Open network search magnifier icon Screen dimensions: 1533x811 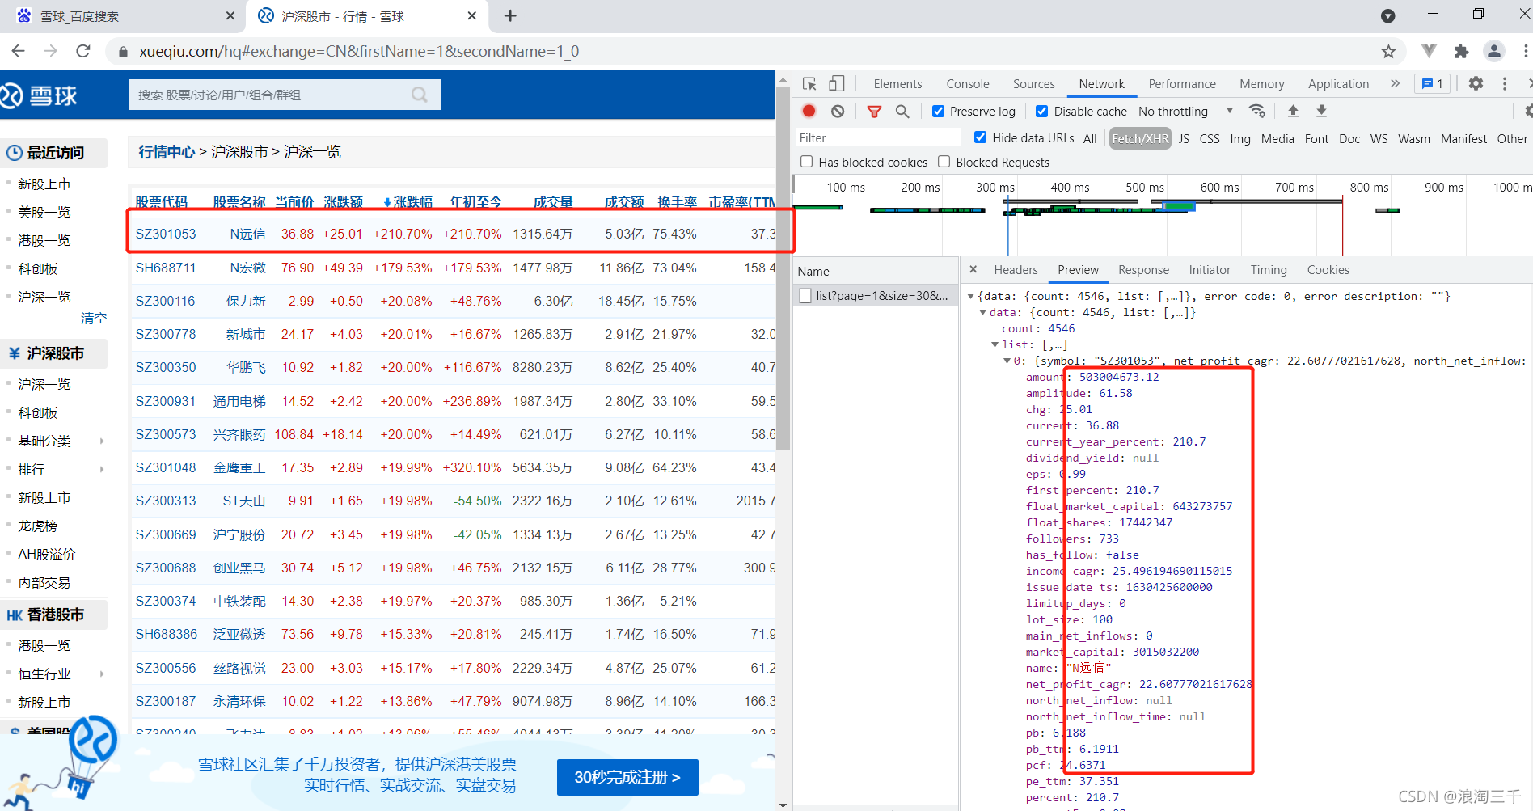point(902,112)
